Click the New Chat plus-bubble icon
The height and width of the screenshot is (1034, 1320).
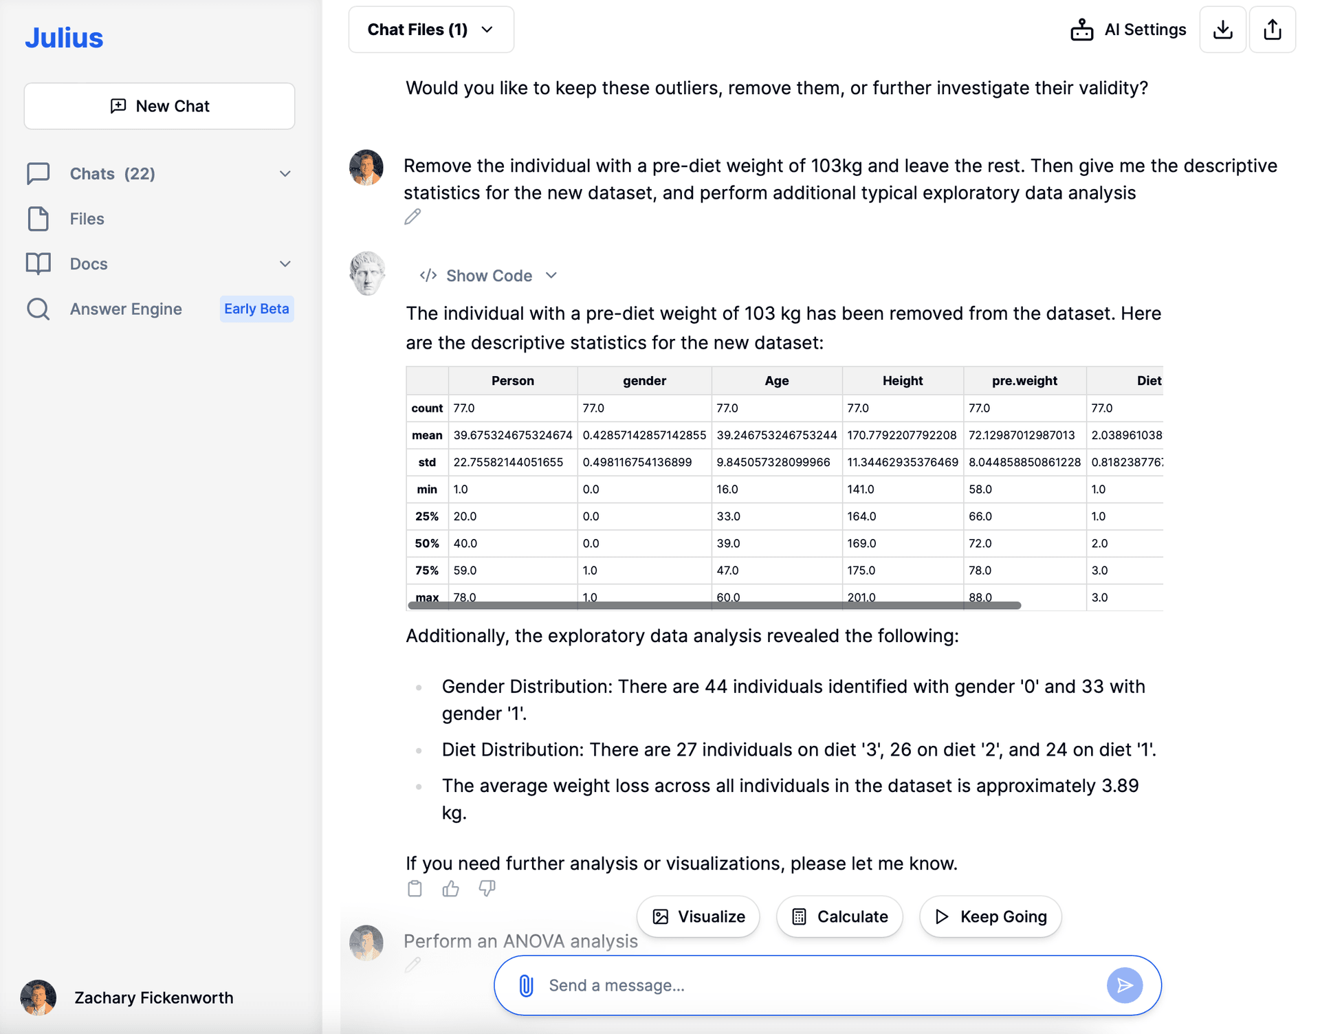(118, 106)
